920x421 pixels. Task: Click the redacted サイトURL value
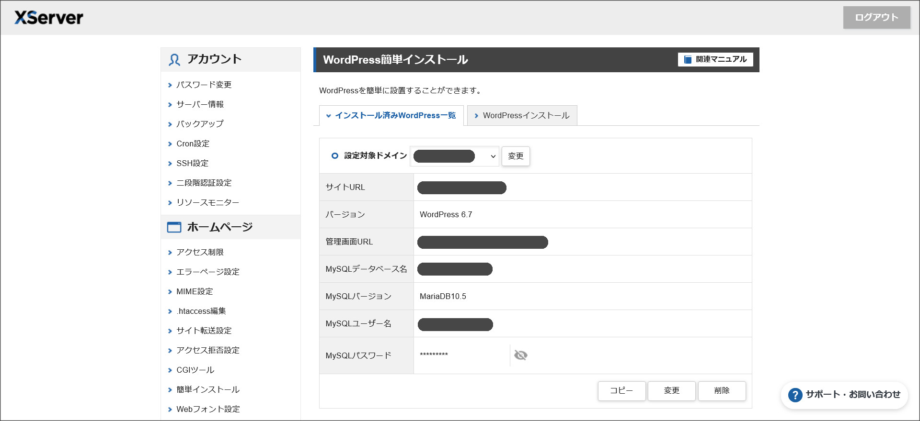461,188
